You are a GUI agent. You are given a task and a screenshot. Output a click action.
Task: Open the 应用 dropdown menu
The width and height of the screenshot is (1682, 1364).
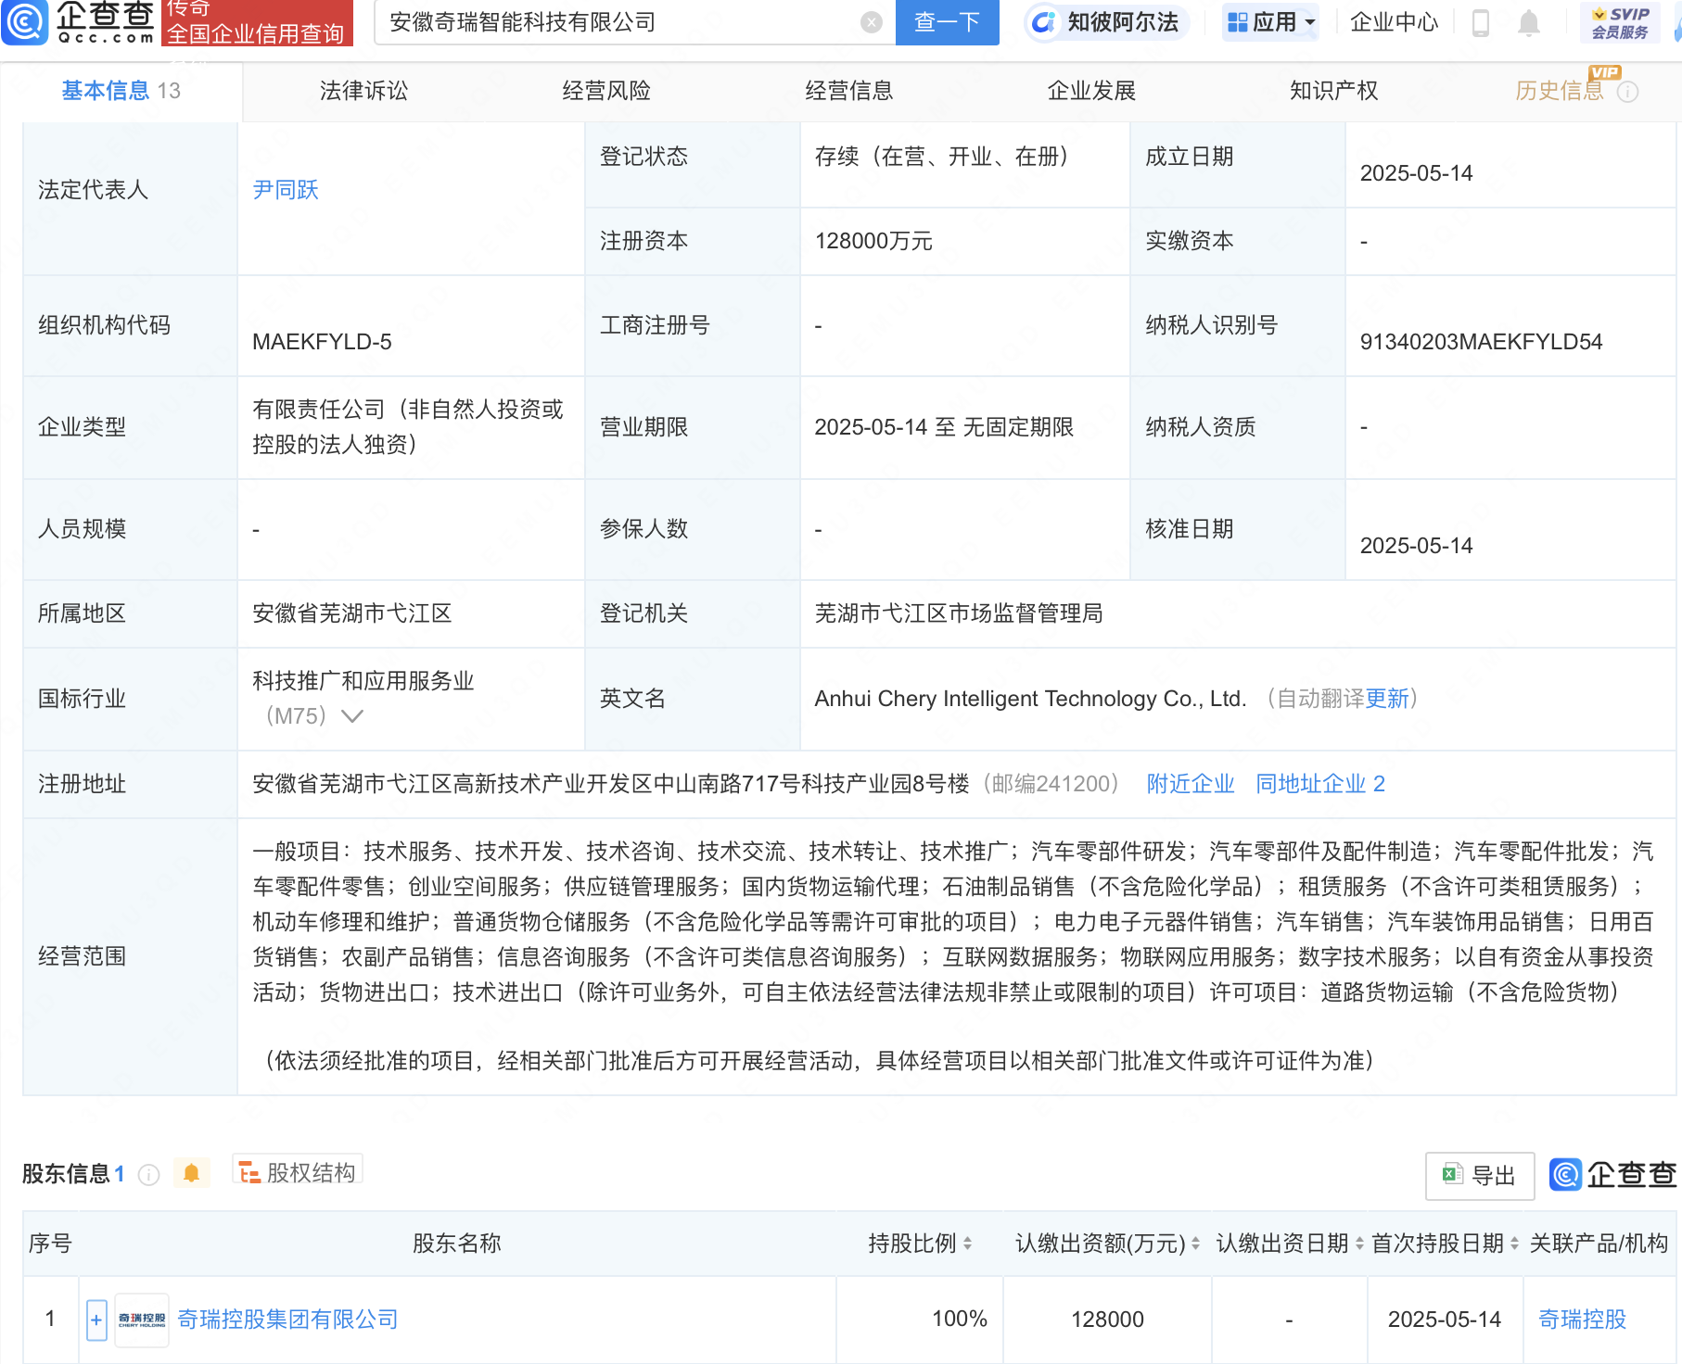[1270, 22]
